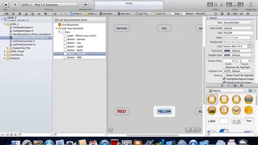The image size is (258, 145).
Task: Click the Text Color swatch
Action: (x=227, y=51)
